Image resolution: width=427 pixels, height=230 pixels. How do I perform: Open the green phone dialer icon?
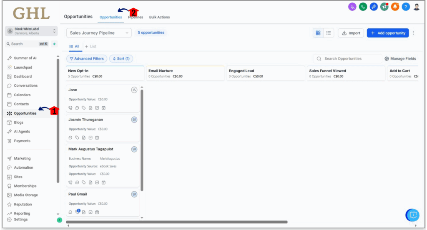tap(363, 7)
